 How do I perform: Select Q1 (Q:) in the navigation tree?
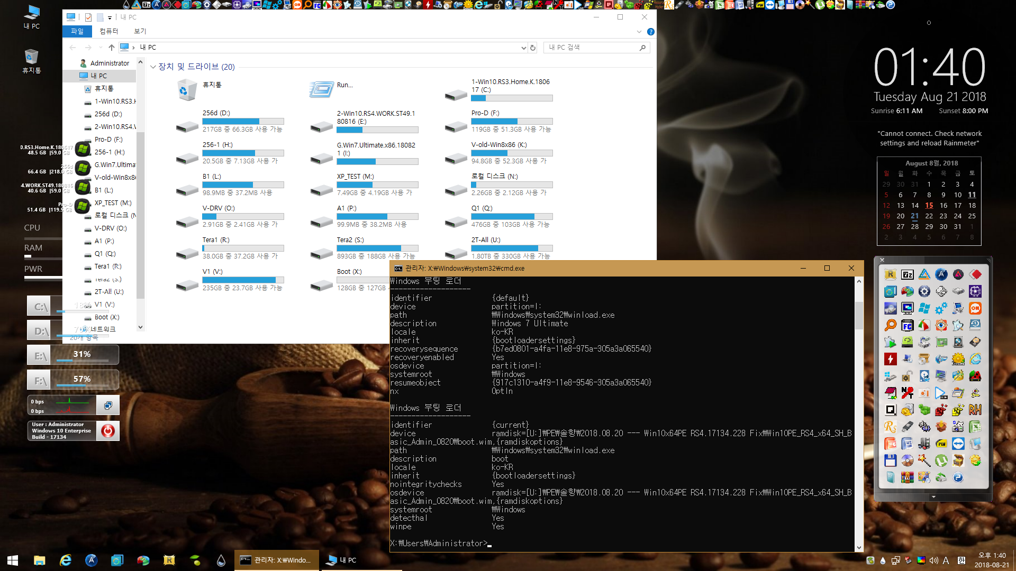pos(105,253)
